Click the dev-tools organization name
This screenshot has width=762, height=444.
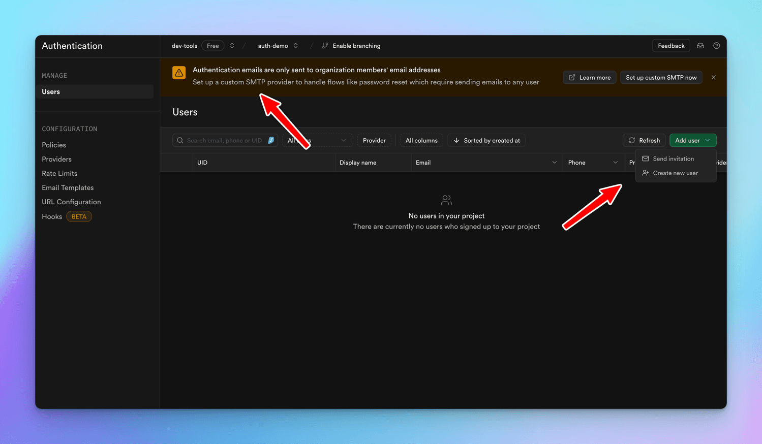tap(185, 46)
